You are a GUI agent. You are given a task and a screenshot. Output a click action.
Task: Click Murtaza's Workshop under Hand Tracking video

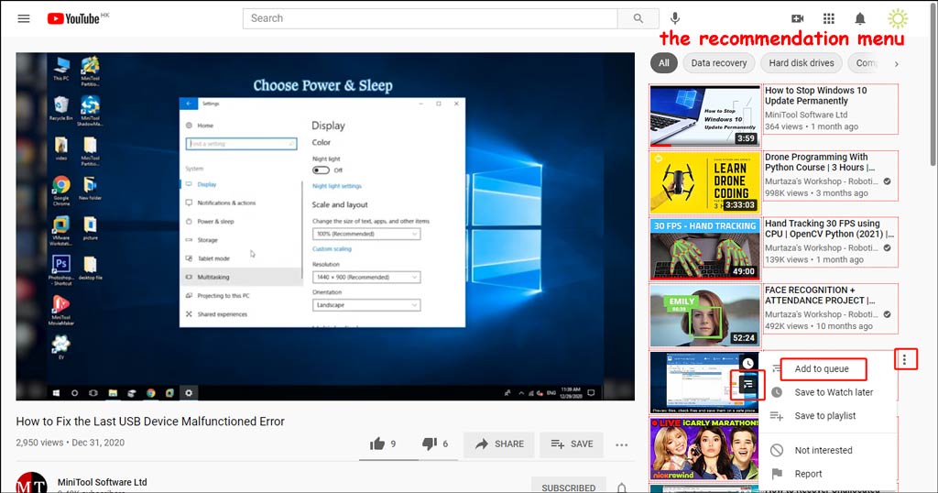pos(822,247)
